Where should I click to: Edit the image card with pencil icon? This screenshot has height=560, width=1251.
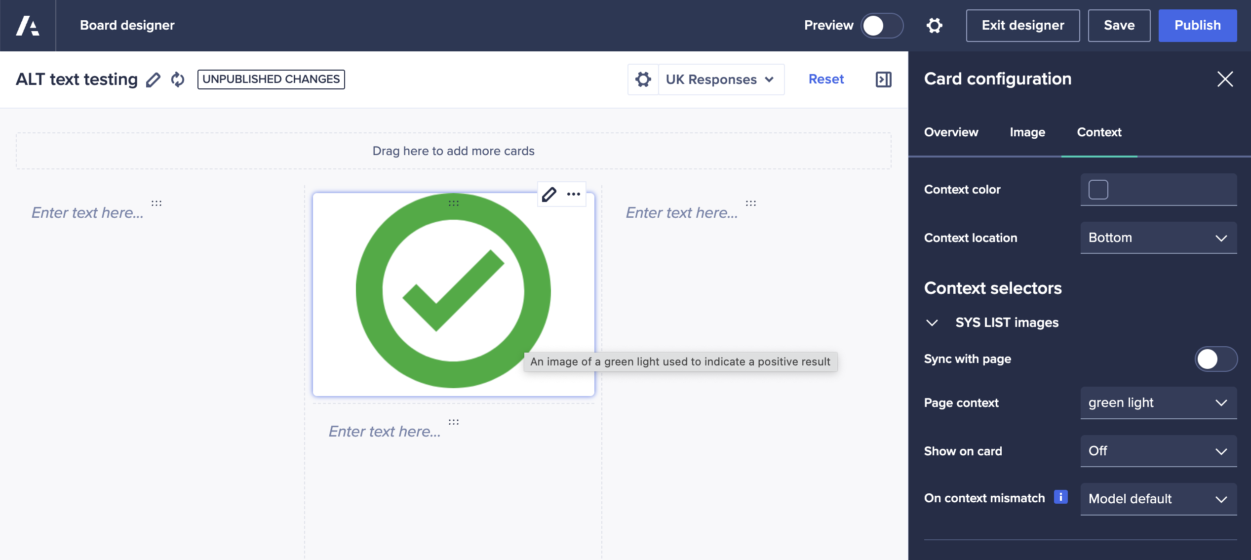point(549,194)
